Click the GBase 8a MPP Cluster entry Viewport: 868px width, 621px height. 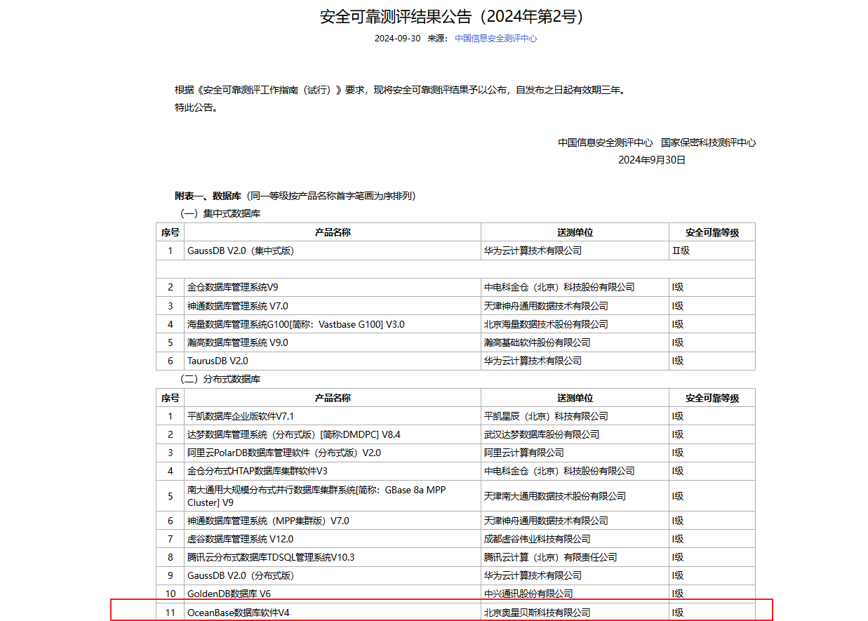(316, 495)
